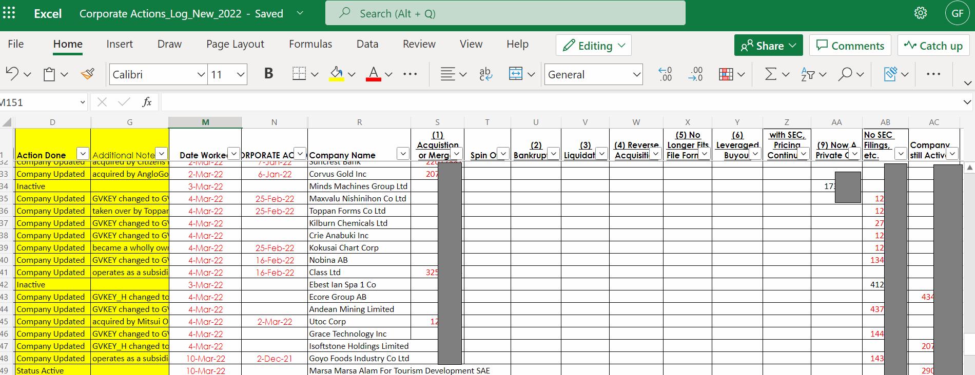Select column M header

tap(205, 122)
